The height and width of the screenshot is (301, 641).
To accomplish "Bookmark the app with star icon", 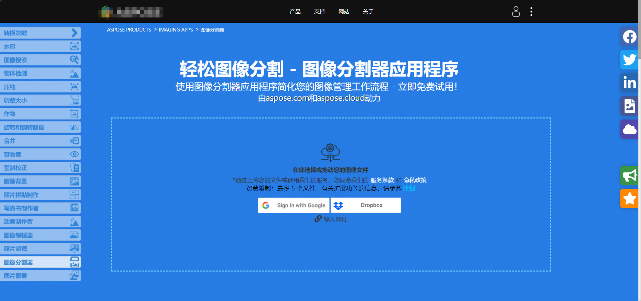I will pos(629,199).
